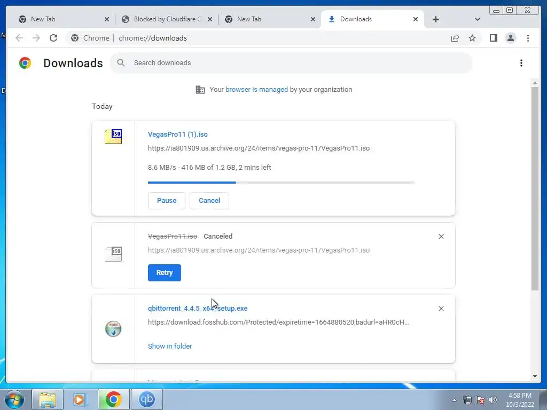Screen dimensions: 547x410
Task: Click the scrollbar down arrow
Action: (x=535, y=376)
